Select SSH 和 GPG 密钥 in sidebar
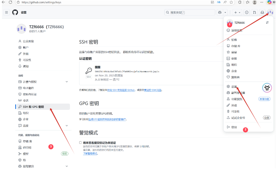The image size is (276, 173). click(x=43, y=107)
